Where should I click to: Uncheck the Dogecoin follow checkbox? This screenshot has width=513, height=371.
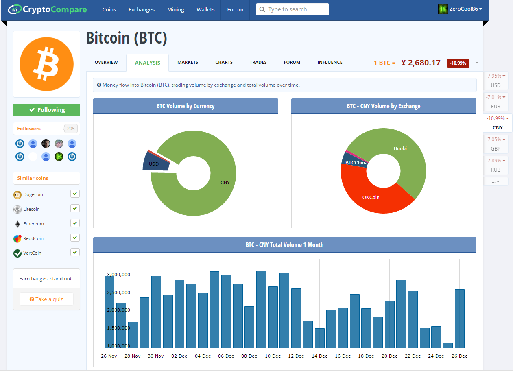[x=75, y=194]
